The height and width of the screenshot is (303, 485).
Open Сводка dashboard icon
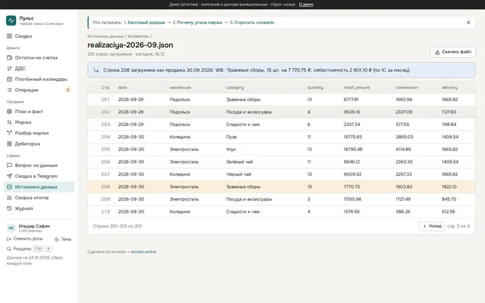click(9, 36)
